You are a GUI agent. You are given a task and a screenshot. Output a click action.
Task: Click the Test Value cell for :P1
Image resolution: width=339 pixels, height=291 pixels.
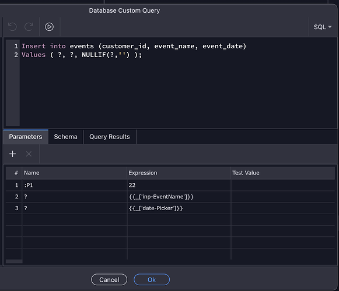click(x=283, y=185)
